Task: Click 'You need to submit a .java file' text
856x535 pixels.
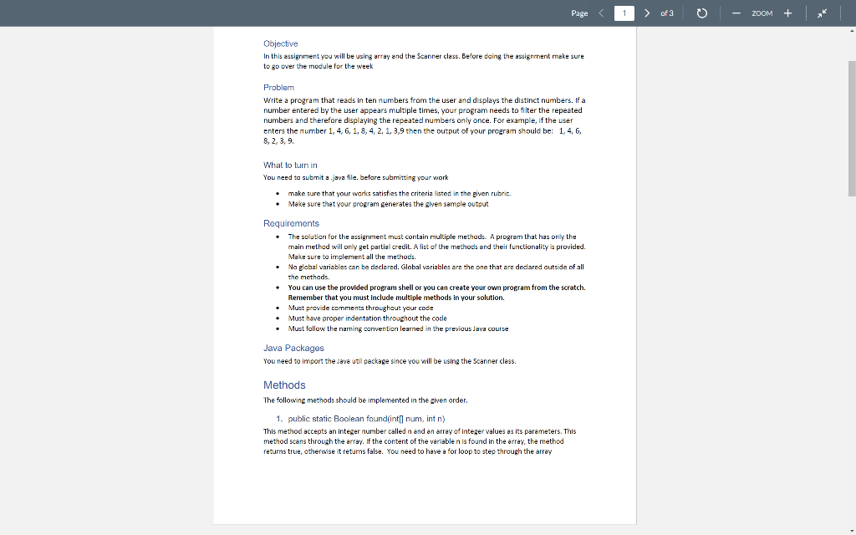Action: coord(356,177)
